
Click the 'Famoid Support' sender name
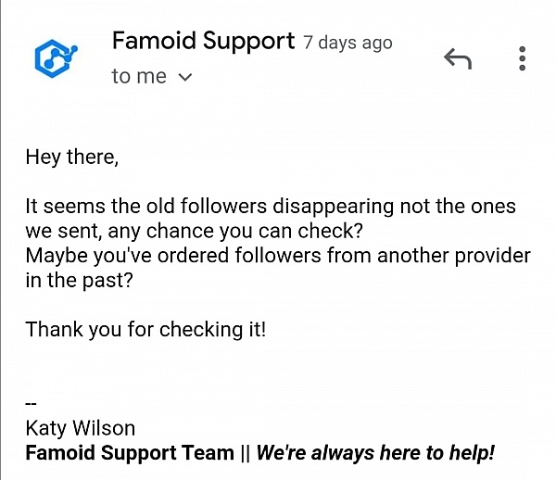tap(203, 41)
